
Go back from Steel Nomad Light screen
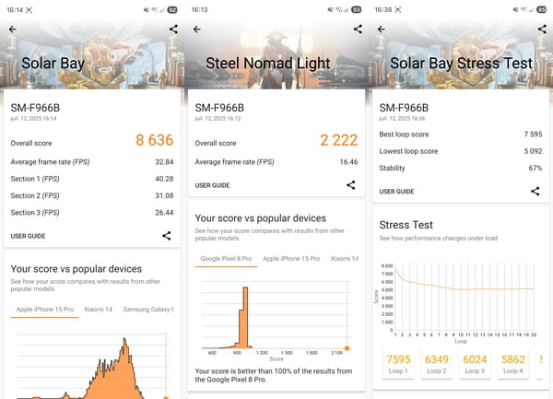click(195, 29)
